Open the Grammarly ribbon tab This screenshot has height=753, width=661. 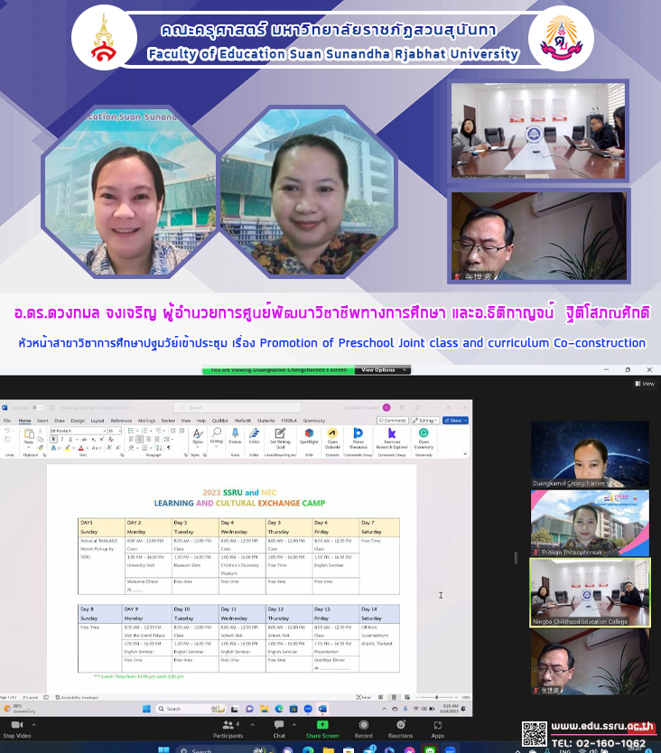click(314, 420)
